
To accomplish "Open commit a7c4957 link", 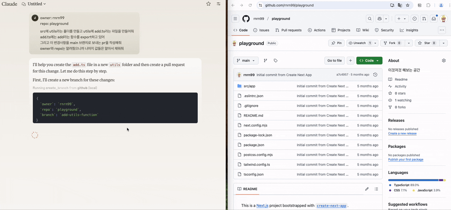I will 342,75.
